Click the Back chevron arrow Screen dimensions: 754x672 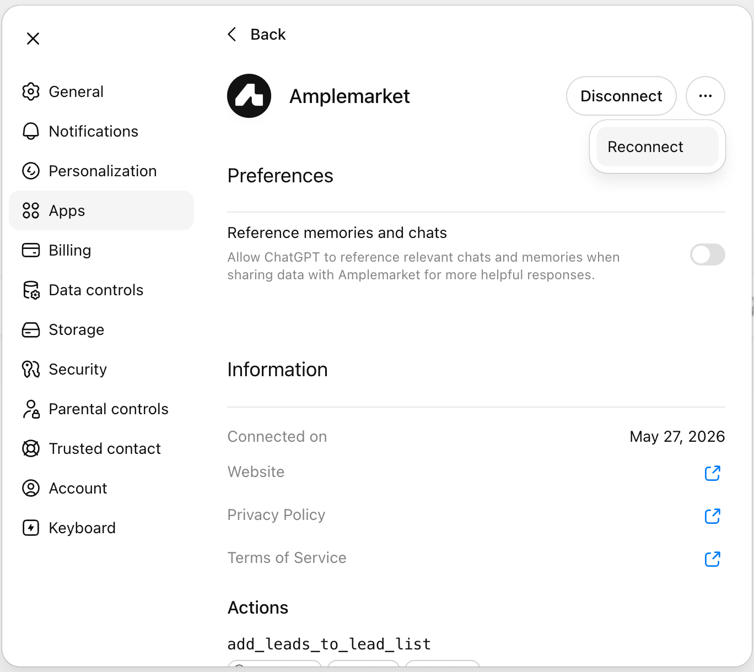232,34
